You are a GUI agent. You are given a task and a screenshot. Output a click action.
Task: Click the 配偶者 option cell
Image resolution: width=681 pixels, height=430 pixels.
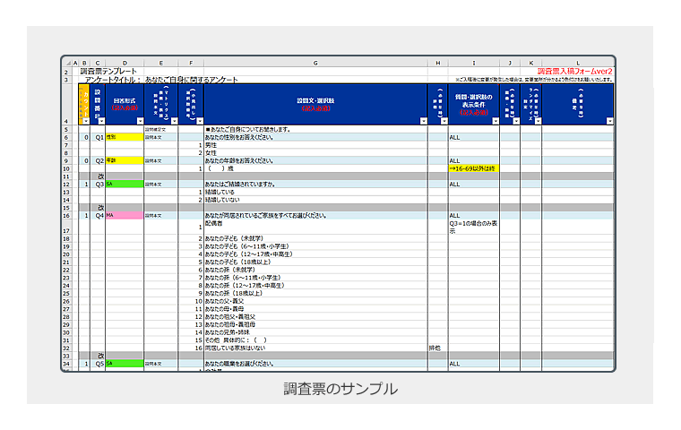(315, 228)
